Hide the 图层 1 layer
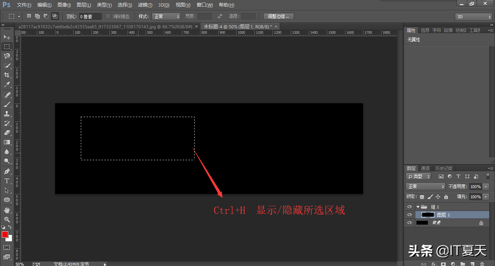This screenshot has height=266, width=495. point(409,215)
